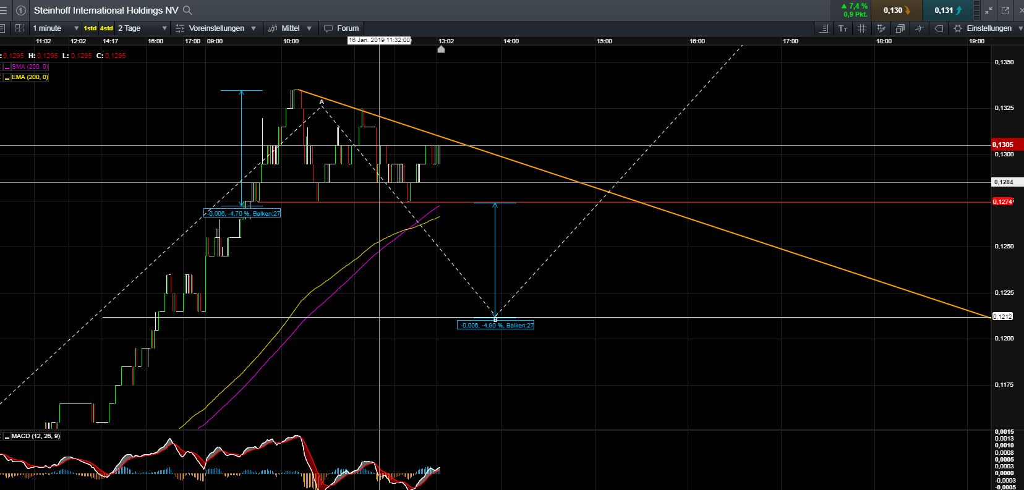Viewport: 1024px width, 490px height.
Task: Shrink chart with collapse arrows icon
Action: (989, 11)
